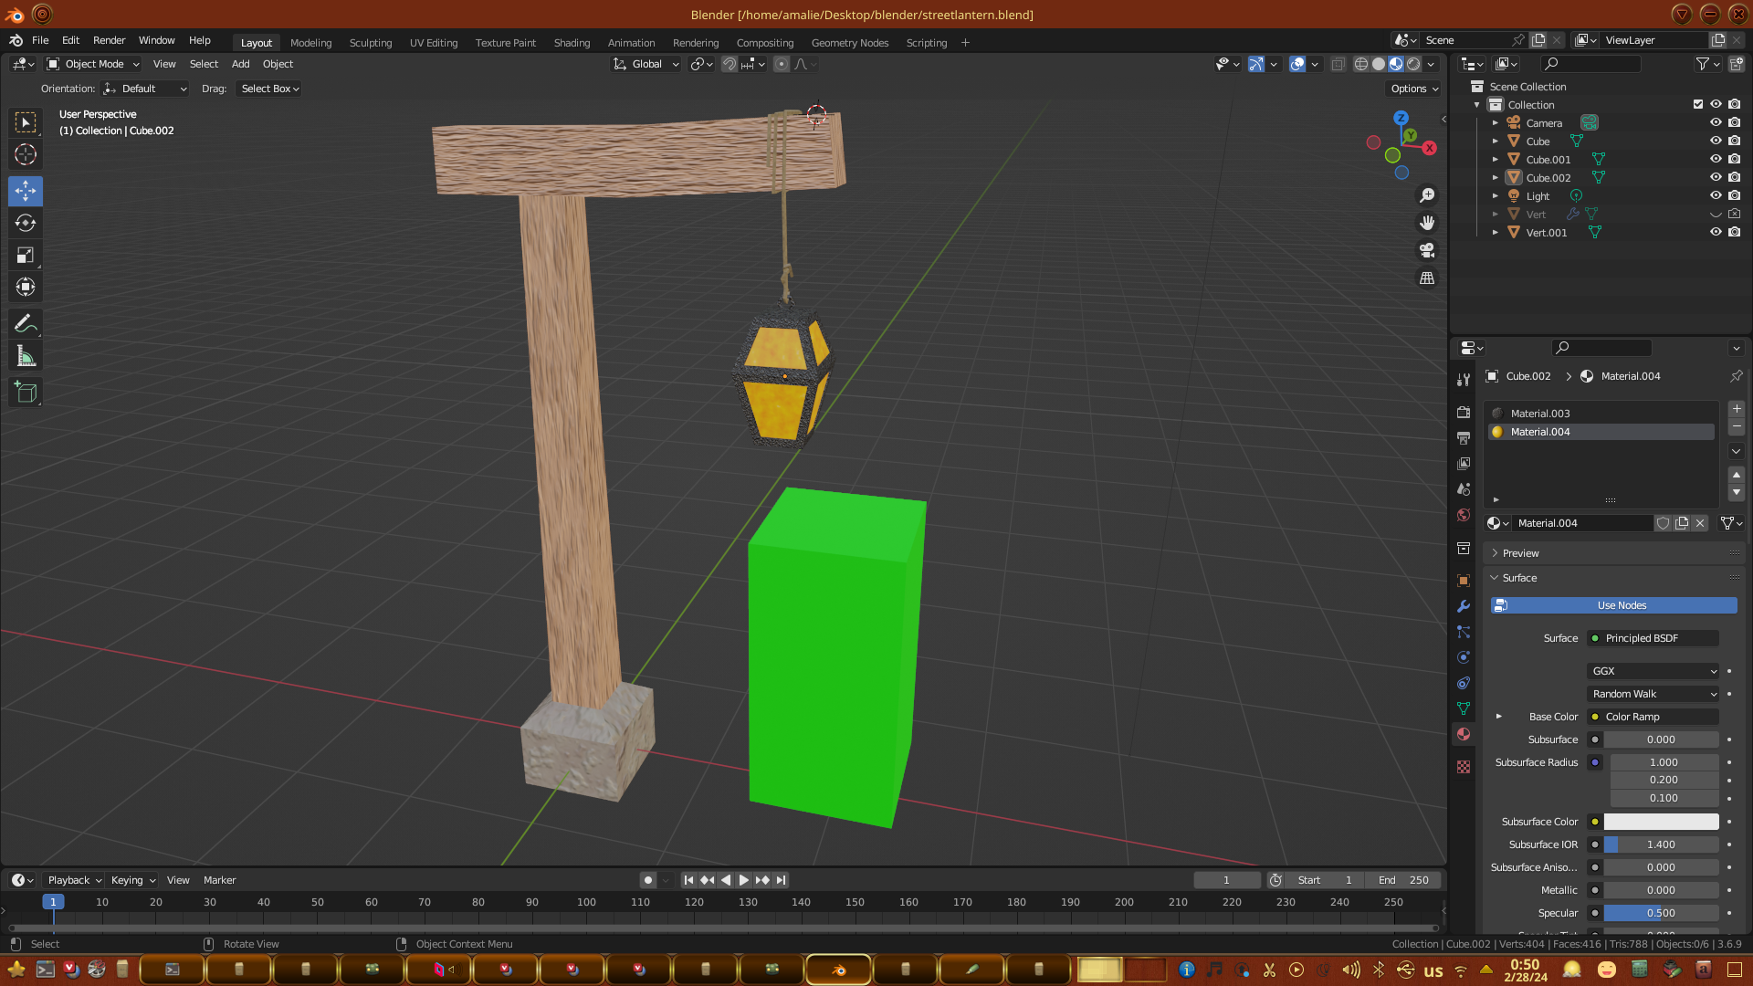Hide Cube.001 with its eye icon
Image resolution: width=1753 pixels, height=986 pixels.
1716,159
